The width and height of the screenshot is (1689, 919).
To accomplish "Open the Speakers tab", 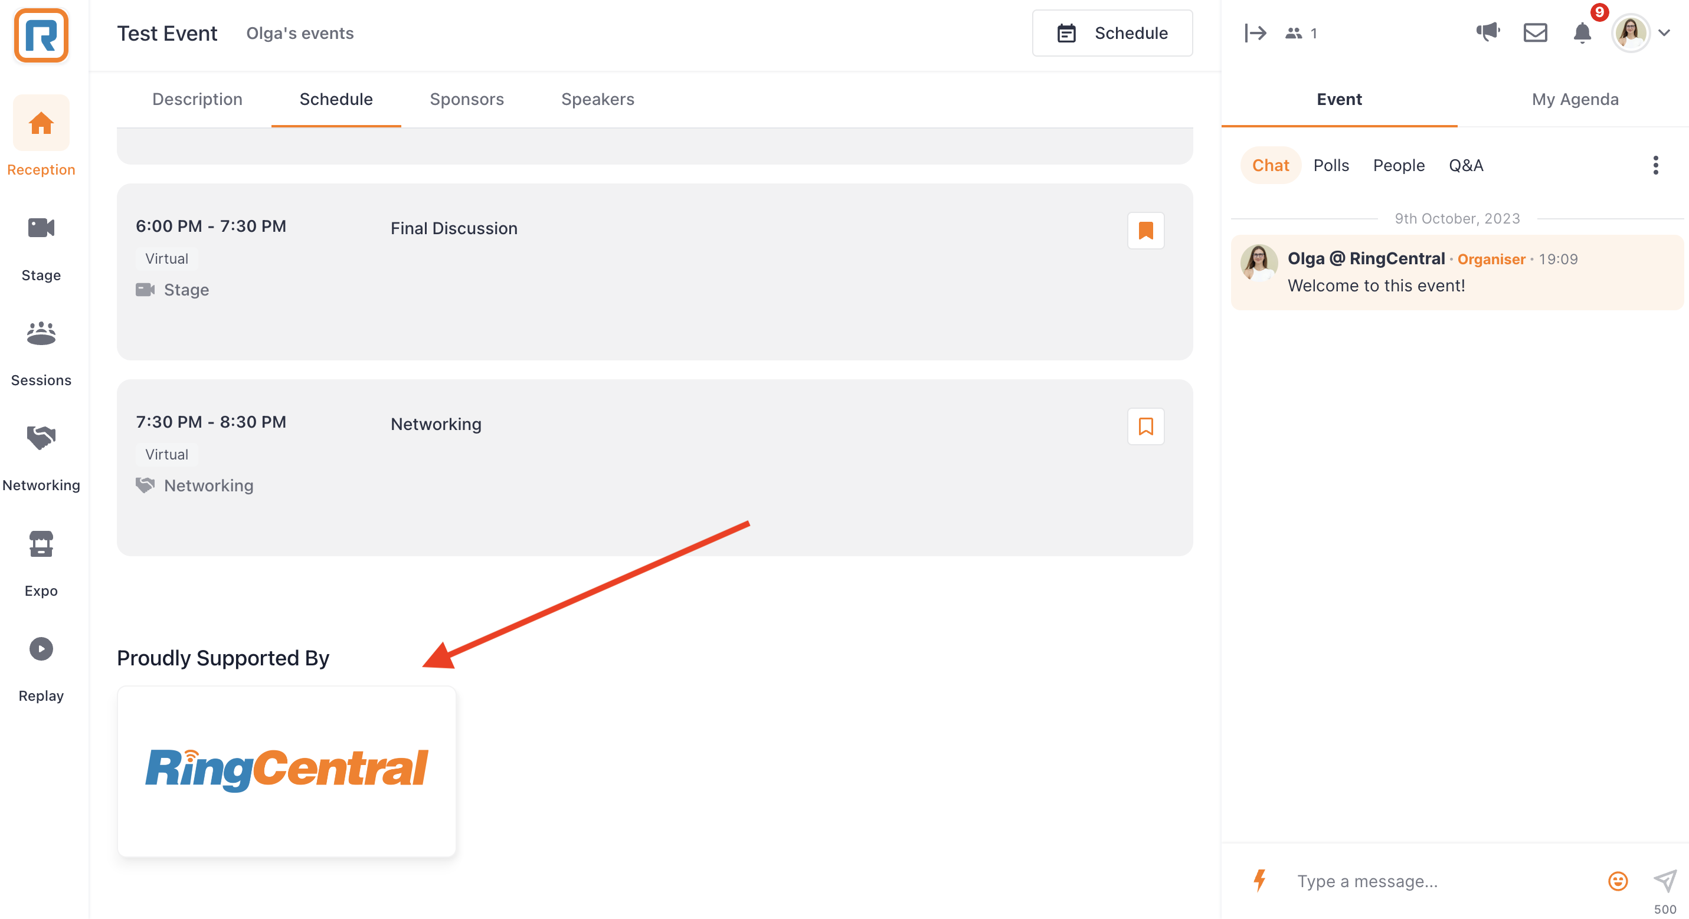I will [x=597, y=99].
